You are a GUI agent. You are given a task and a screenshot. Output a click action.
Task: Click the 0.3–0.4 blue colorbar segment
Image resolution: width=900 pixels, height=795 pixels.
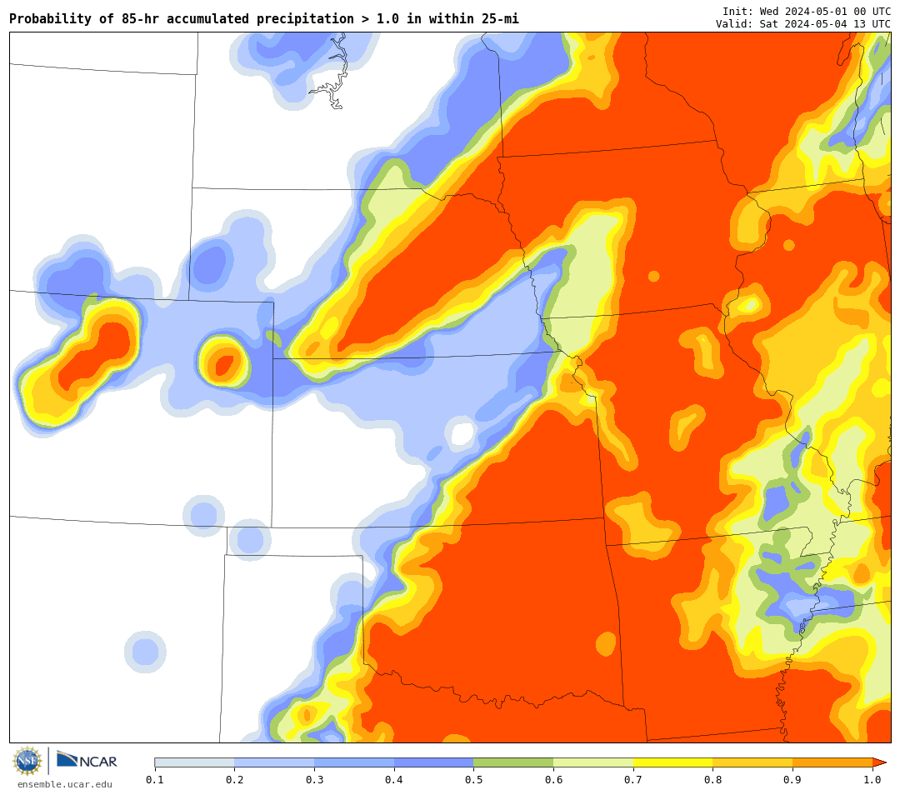354,762
